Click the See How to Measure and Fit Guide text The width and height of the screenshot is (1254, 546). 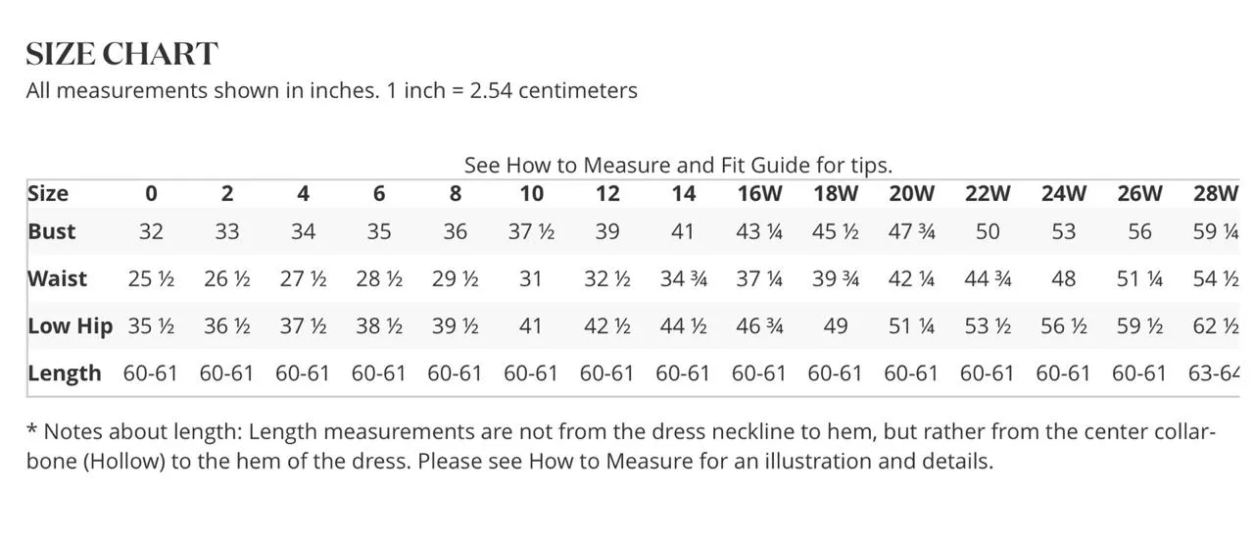click(x=678, y=165)
